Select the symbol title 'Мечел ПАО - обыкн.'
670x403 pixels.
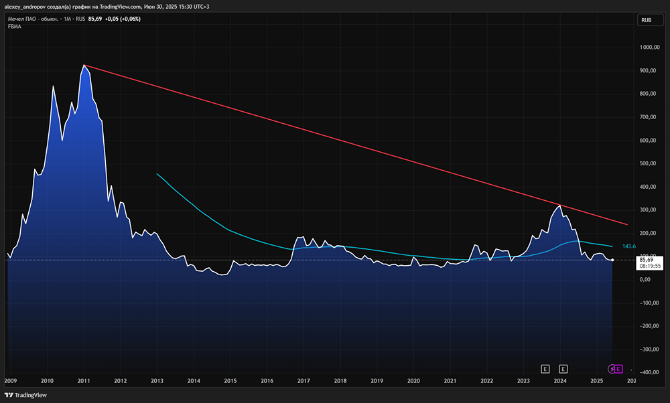point(33,19)
